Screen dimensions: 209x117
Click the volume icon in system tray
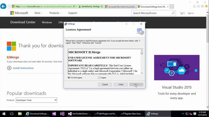coord(191,114)
